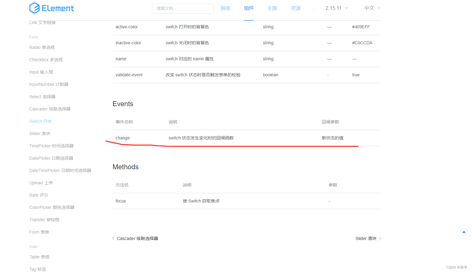Select TimePicker 时间选择器 in sidebar
The height and width of the screenshot is (272, 472).
pos(51,146)
